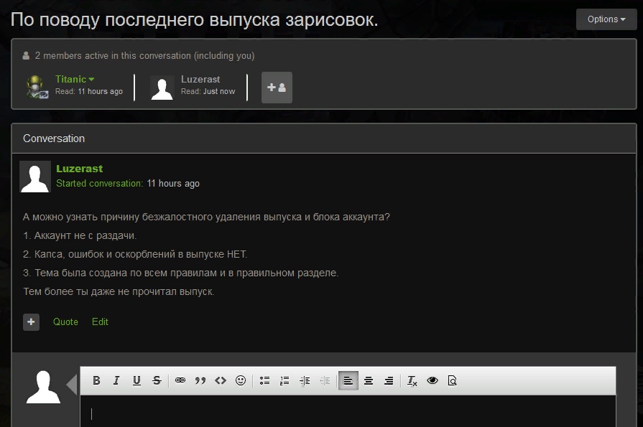
Task: Add a member to the conversation
Action: pos(277,87)
